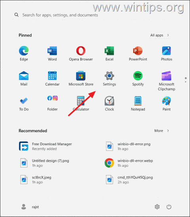190x217 pixels.
Task: Launch Spotify from pinned apps
Action: [x=138, y=78]
